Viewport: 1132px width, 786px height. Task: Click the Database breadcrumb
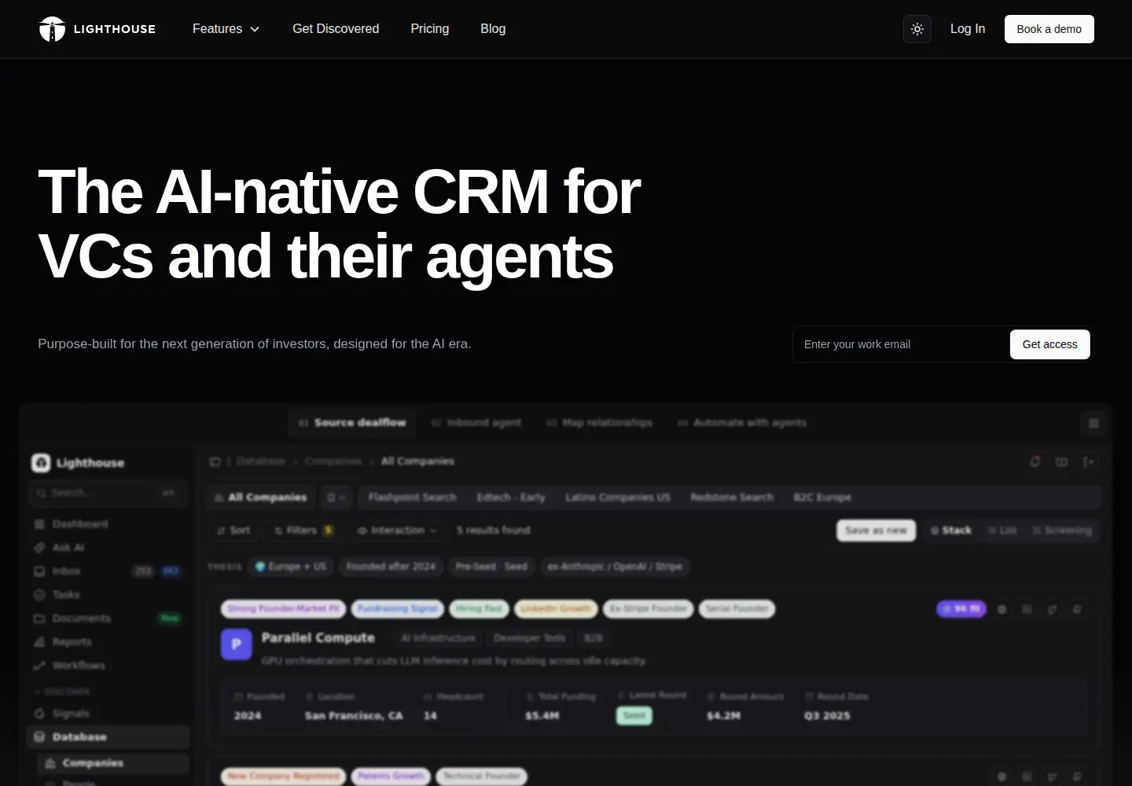[x=261, y=461]
